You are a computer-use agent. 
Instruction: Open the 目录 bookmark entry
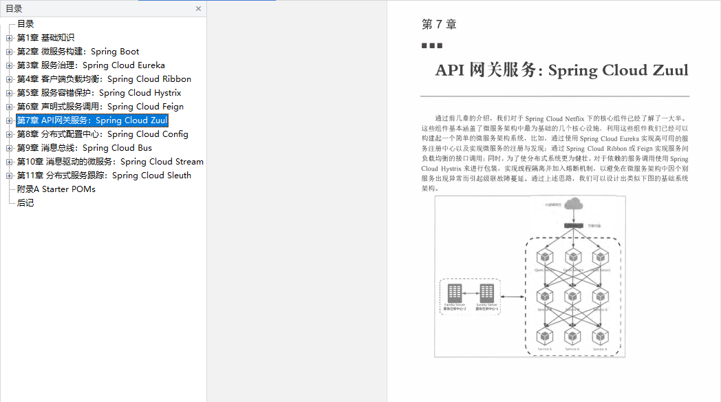(25, 24)
